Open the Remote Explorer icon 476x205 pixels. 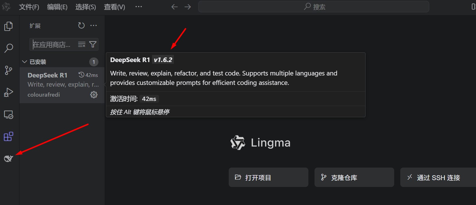(x=8, y=114)
